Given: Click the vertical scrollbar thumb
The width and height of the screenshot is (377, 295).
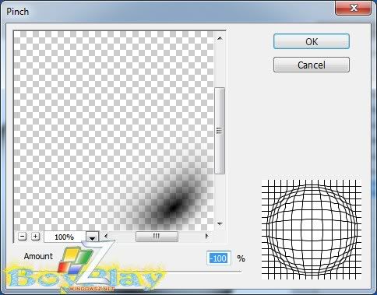Looking at the screenshot, I should tap(220, 131).
